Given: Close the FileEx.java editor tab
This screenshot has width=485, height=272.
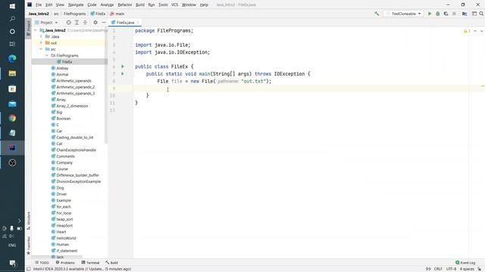Looking at the screenshot, I should coord(138,23).
